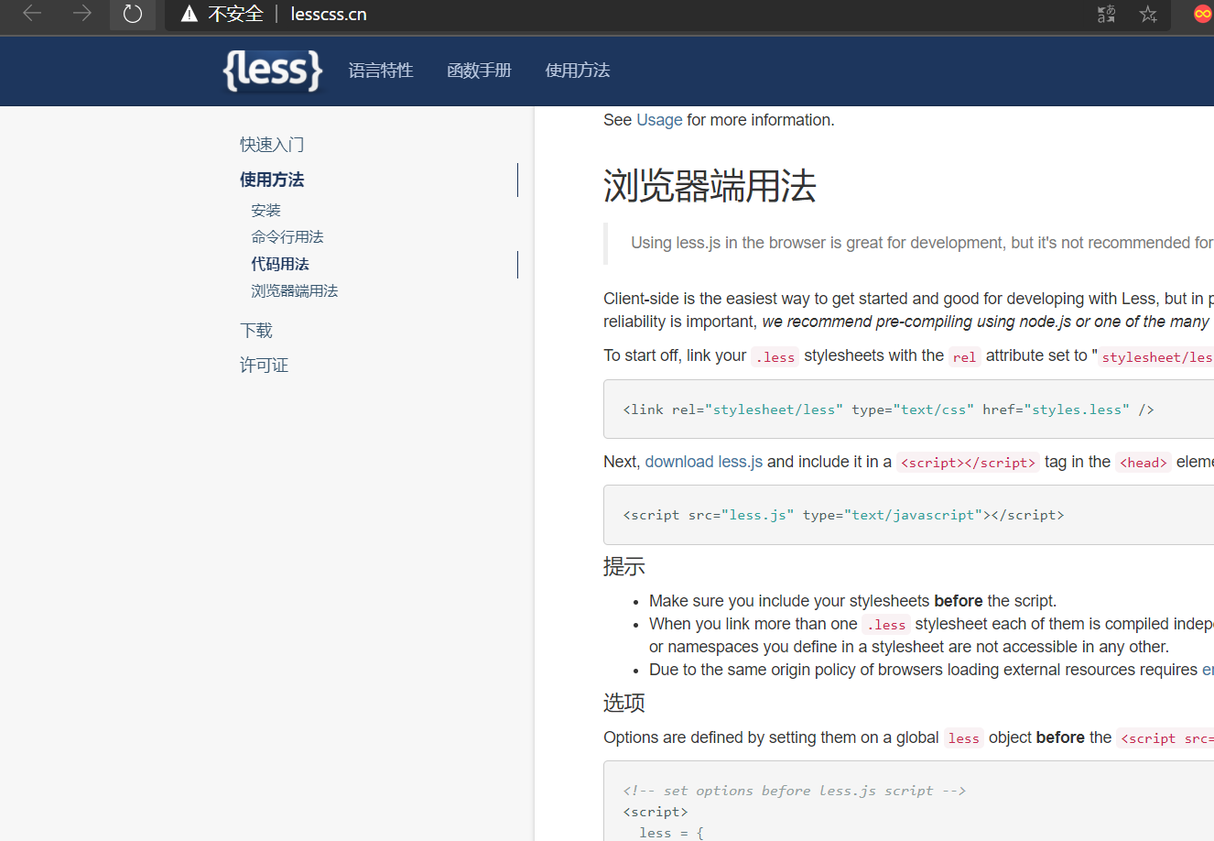Click the inline <script></script> code tag
The height and width of the screenshot is (841, 1214).
click(x=968, y=463)
